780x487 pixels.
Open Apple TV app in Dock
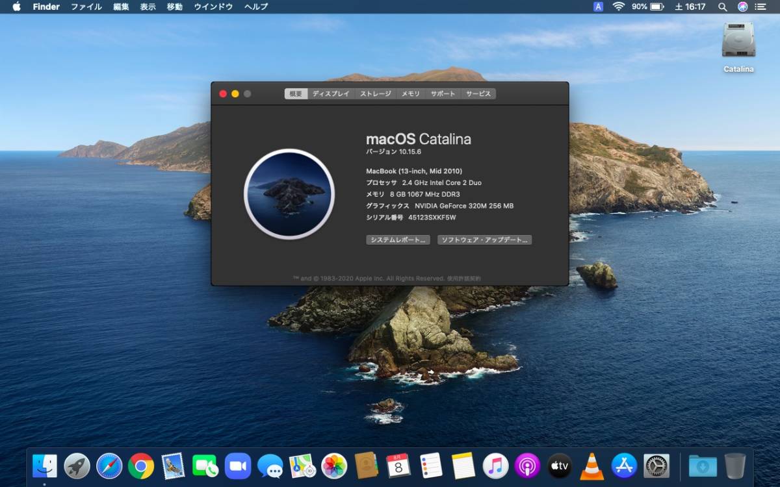pos(560,466)
